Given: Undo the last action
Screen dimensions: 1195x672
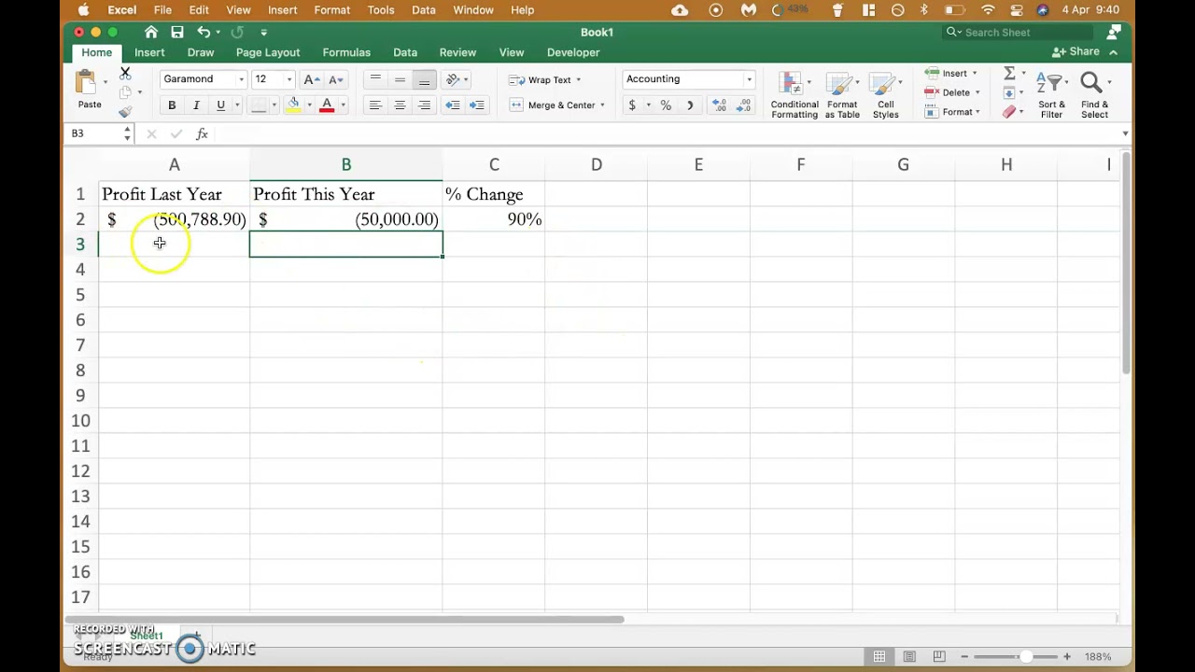Looking at the screenshot, I should [204, 32].
